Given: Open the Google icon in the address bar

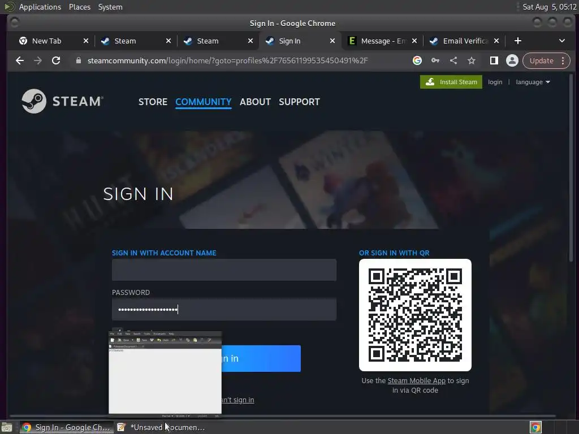Looking at the screenshot, I should coord(417,60).
